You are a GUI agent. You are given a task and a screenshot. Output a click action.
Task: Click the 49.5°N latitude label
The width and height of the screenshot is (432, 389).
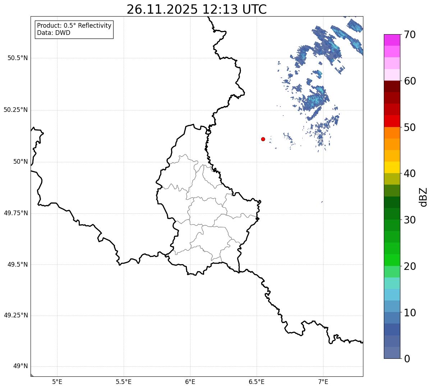click(18, 264)
